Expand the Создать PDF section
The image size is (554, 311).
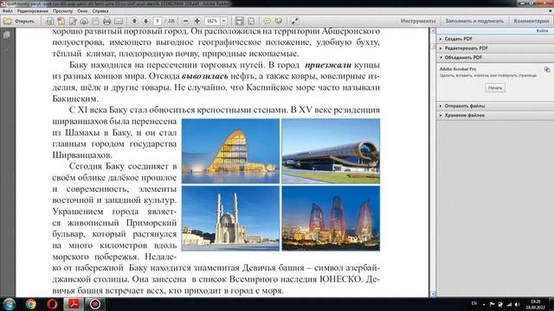[x=494, y=39]
